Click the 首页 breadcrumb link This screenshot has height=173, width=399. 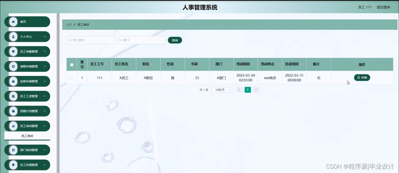[x=69, y=24]
